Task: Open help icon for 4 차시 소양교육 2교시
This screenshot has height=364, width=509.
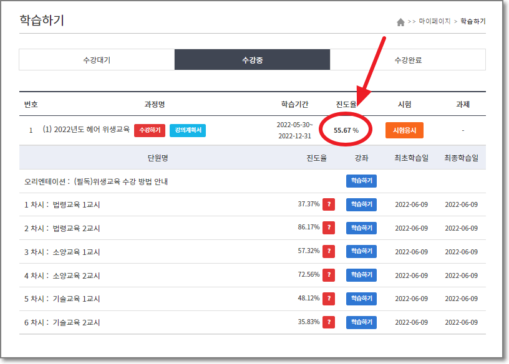Action: tap(329, 275)
